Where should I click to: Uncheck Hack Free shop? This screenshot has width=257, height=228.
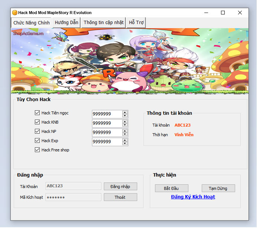37,150
